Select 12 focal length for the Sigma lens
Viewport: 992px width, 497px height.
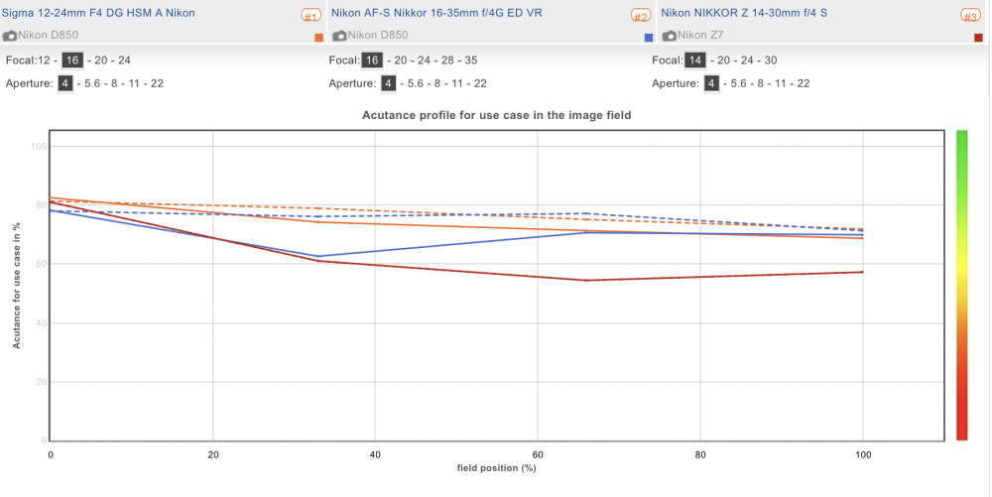tap(43, 61)
